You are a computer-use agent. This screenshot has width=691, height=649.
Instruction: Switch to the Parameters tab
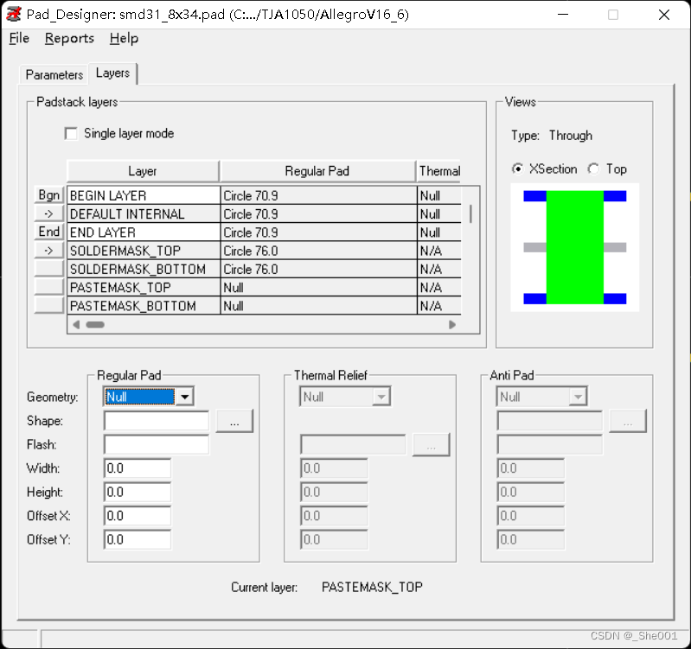tap(54, 74)
